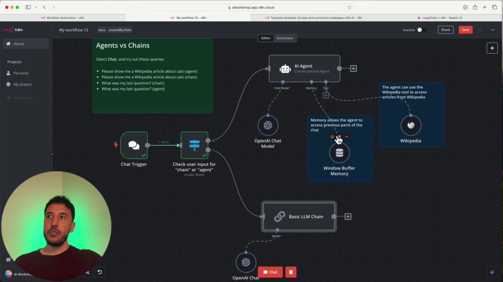Screen dimensions: 503x282
Task: Open OpenAI Chat Model under Basic LLM Chain
Action: pos(246,262)
